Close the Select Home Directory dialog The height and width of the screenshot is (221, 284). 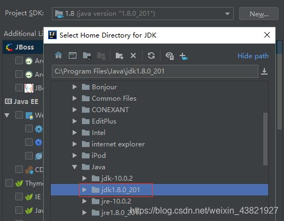click(267, 35)
